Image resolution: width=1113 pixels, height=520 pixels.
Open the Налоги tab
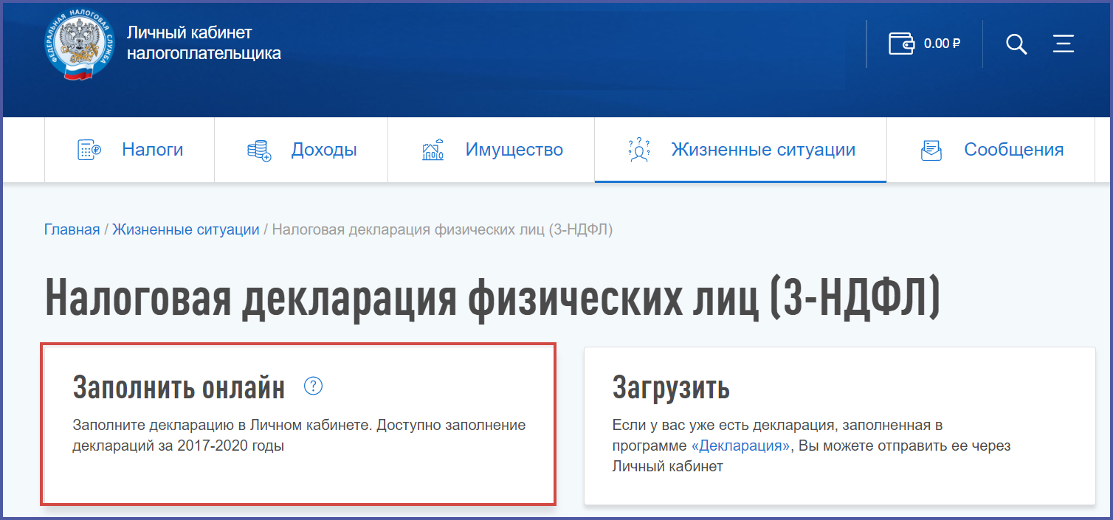pyautogui.click(x=130, y=150)
